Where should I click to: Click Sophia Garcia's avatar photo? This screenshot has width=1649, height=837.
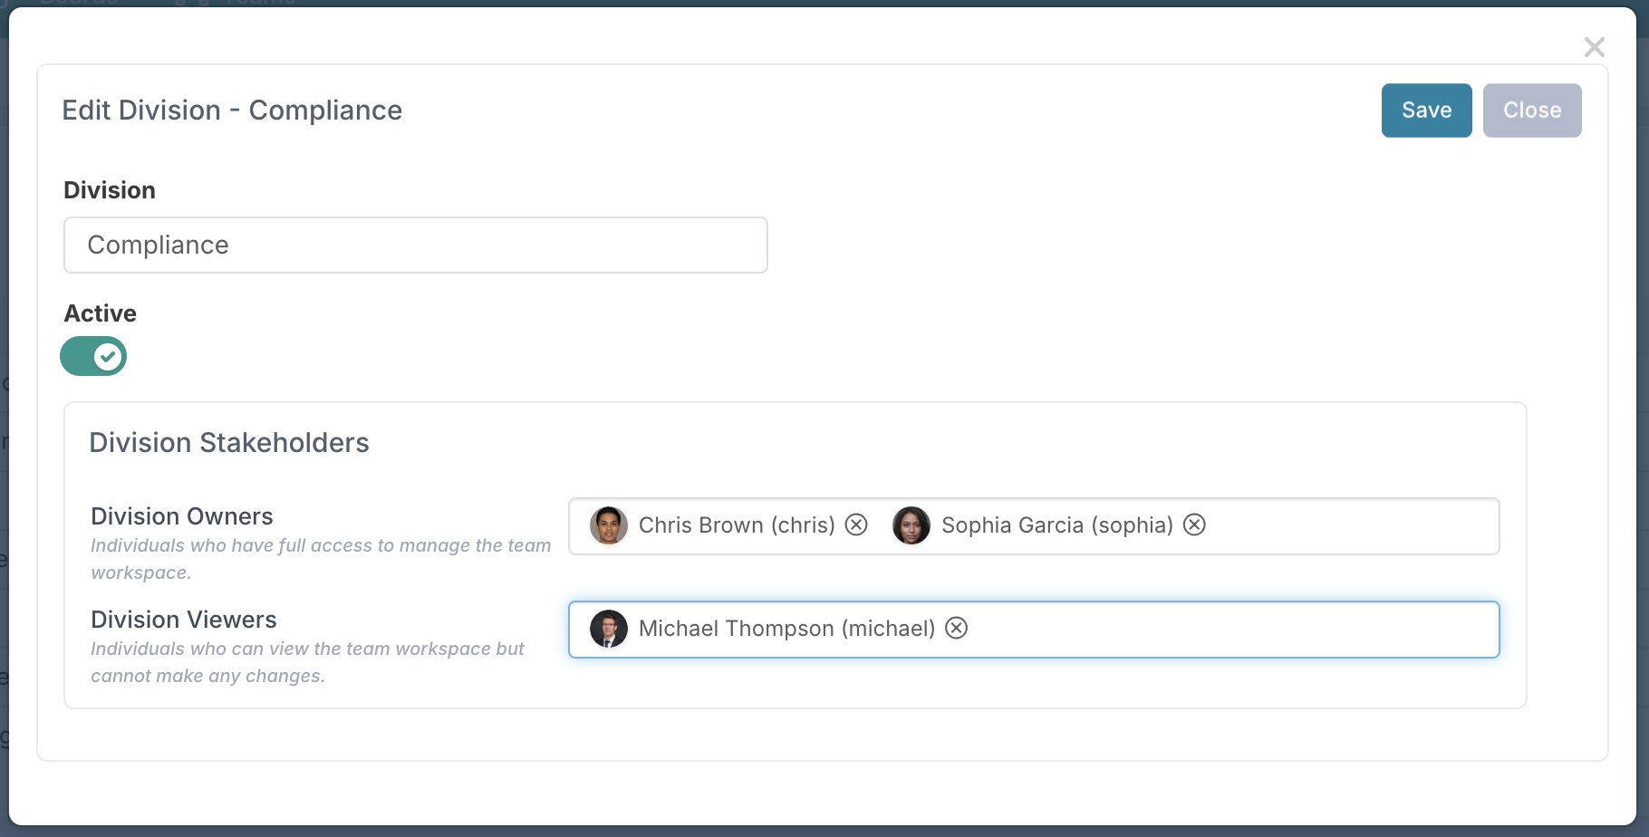click(911, 525)
